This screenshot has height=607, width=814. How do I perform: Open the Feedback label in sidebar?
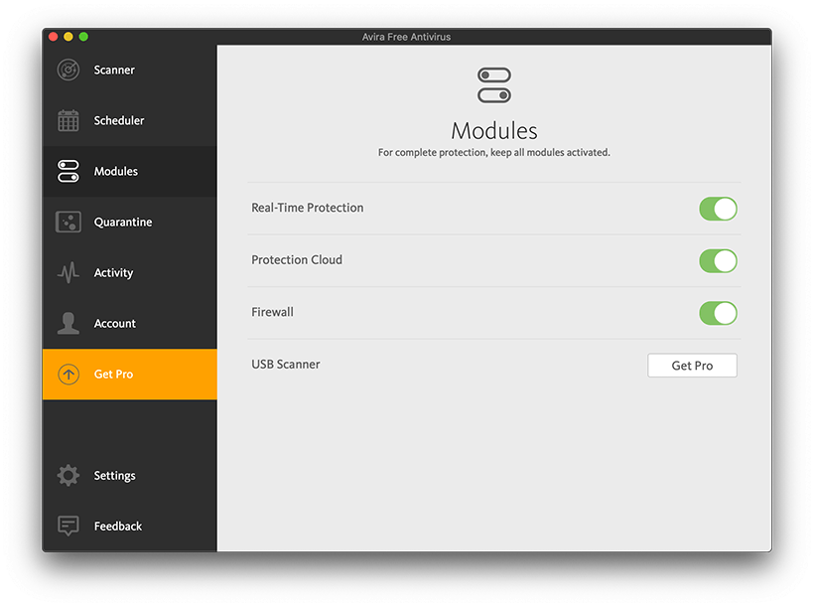tap(118, 526)
